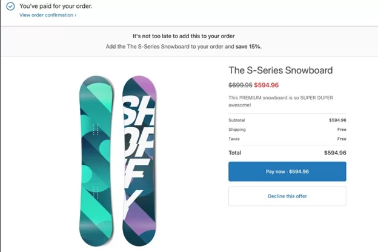
Task: Open the View order confirmation link
Action: tap(48, 15)
